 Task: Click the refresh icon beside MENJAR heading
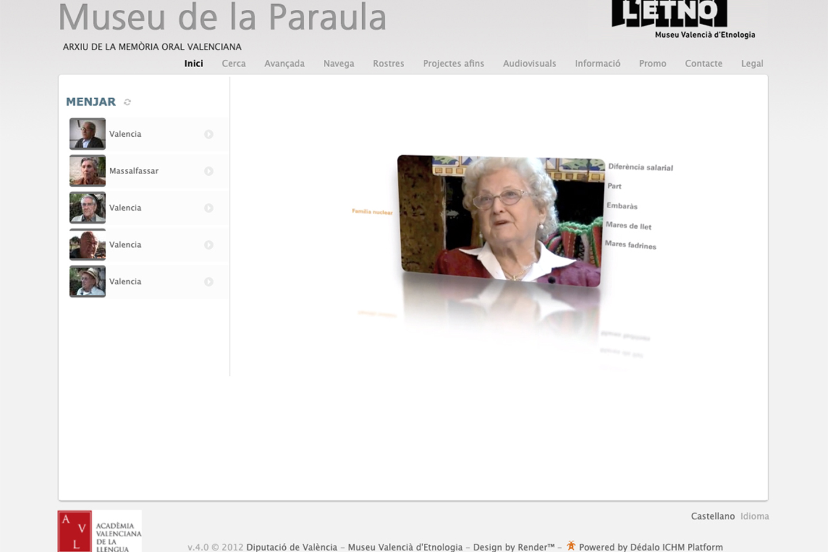click(x=128, y=102)
